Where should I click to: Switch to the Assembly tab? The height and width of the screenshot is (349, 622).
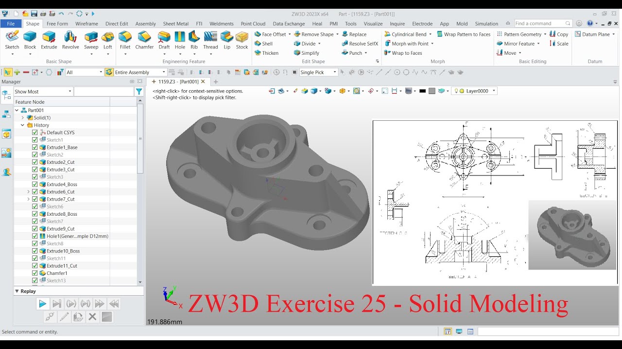click(146, 23)
